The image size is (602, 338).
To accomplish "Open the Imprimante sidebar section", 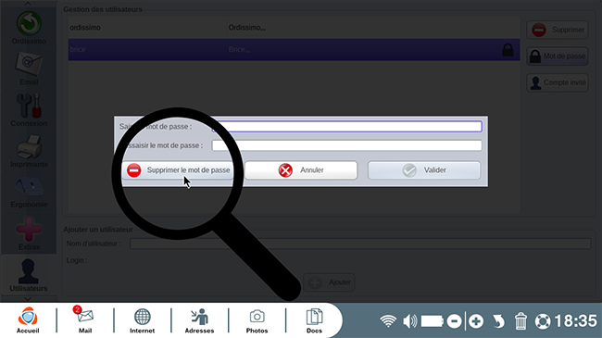I will pyautogui.click(x=29, y=151).
